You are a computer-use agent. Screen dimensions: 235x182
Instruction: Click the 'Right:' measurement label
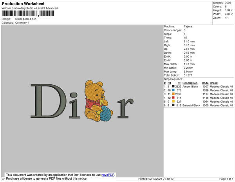[x=167, y=45]
